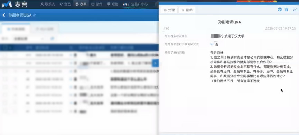The width and height of the screenshot is (299, 135).
Task: Click the entry number #10
Action: tap(166, 29)
